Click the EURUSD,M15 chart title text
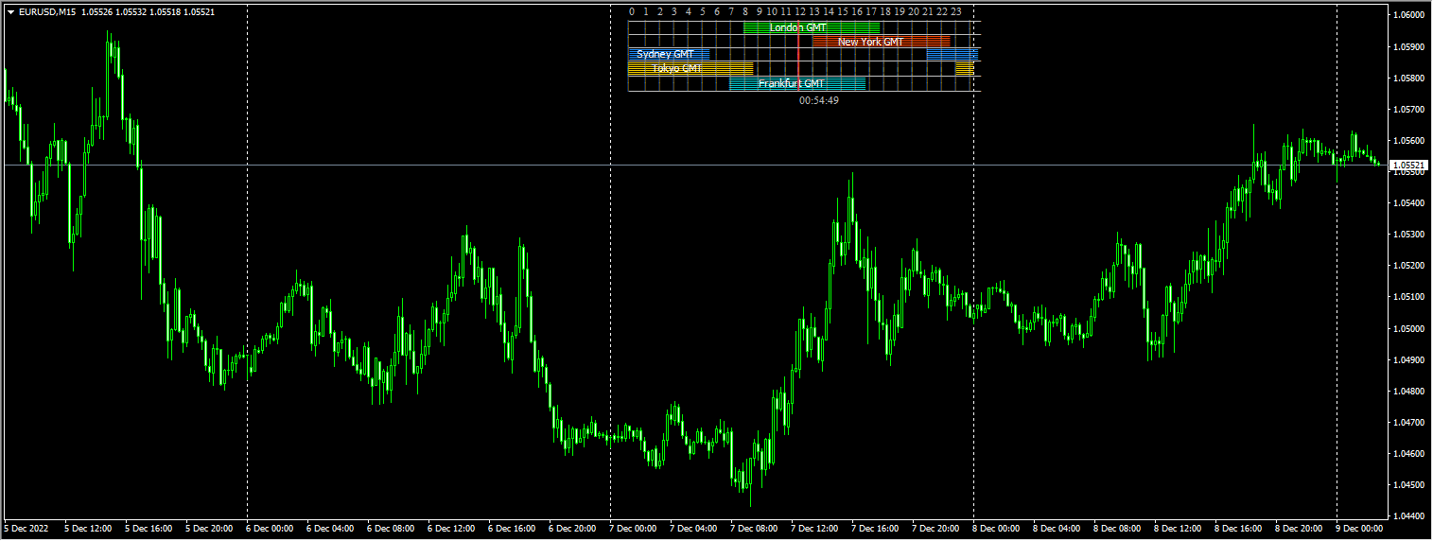Viewport: 1433px width, 541px height. 46,11
